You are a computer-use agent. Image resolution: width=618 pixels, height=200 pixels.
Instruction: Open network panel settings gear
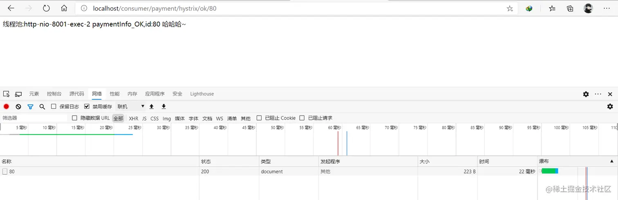[x=610, y=106]
